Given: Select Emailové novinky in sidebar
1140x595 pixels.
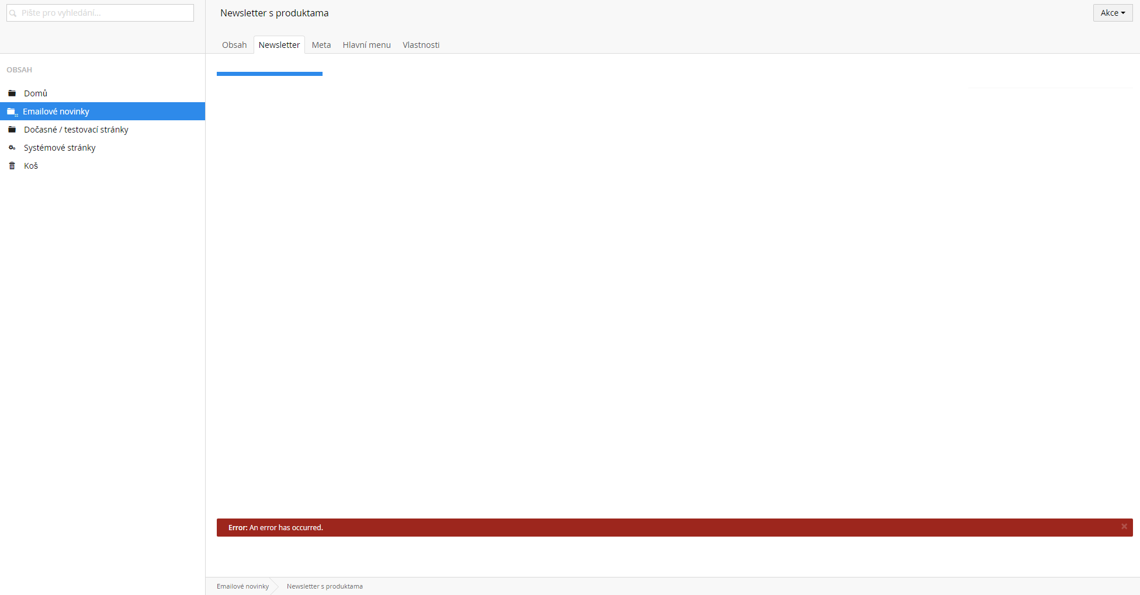Looking at the screenshot, I should pos(102,112).
